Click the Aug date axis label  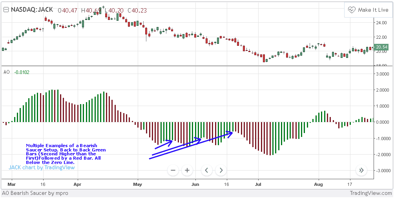(319, 184)
